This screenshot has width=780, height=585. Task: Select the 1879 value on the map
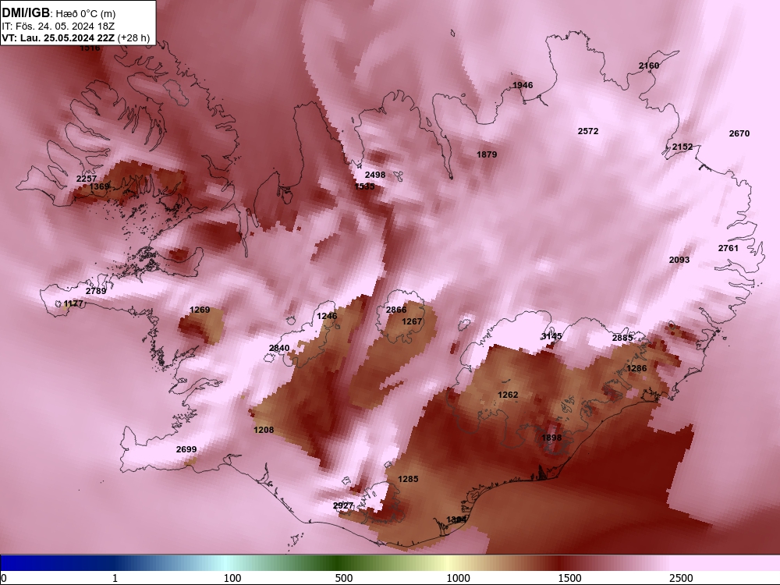(487, 154)
